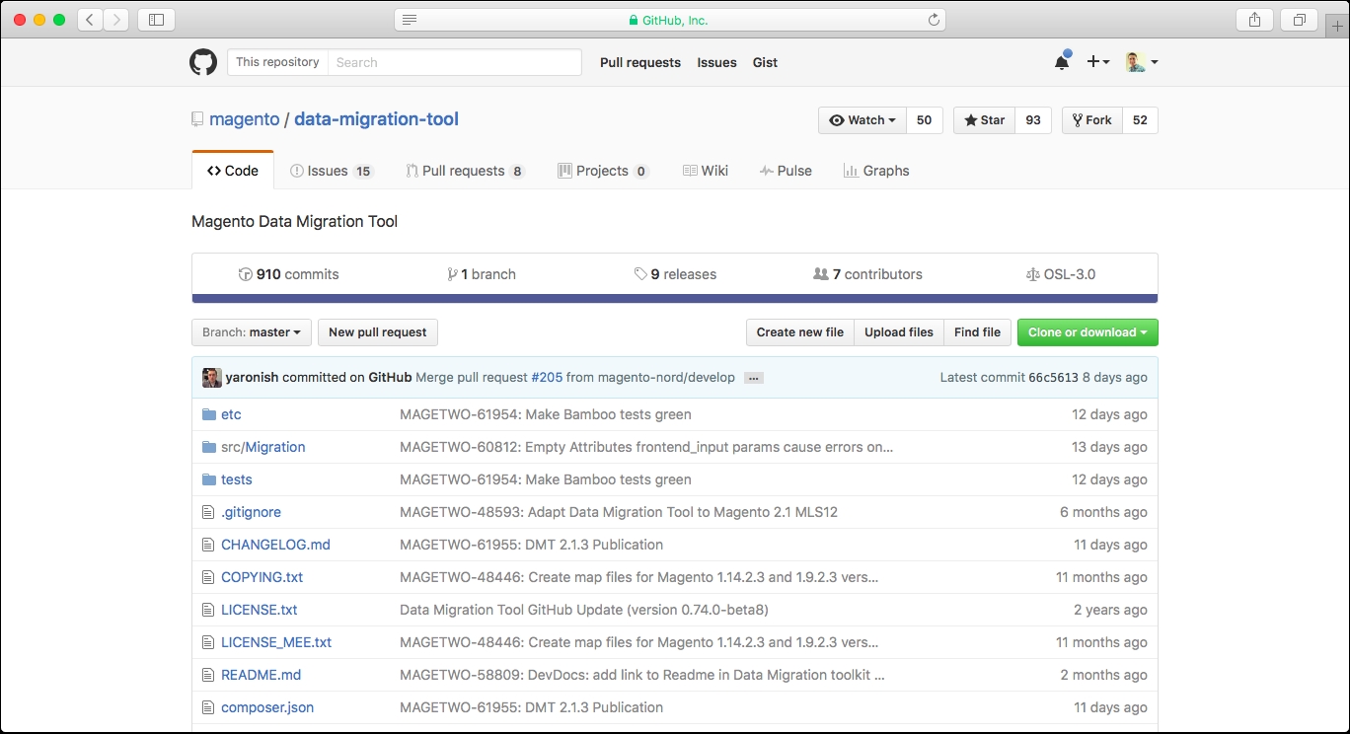Screen dimensions: 1350x734
Task: Open the Pulse tab
Action: [786, 171]
